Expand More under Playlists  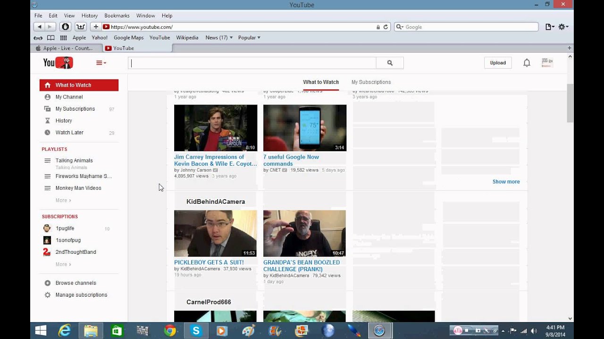[63, 200]
